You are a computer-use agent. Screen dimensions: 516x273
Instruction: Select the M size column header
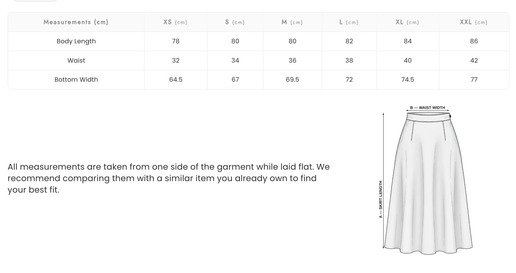pyautogui.click(x=292, y=22)
